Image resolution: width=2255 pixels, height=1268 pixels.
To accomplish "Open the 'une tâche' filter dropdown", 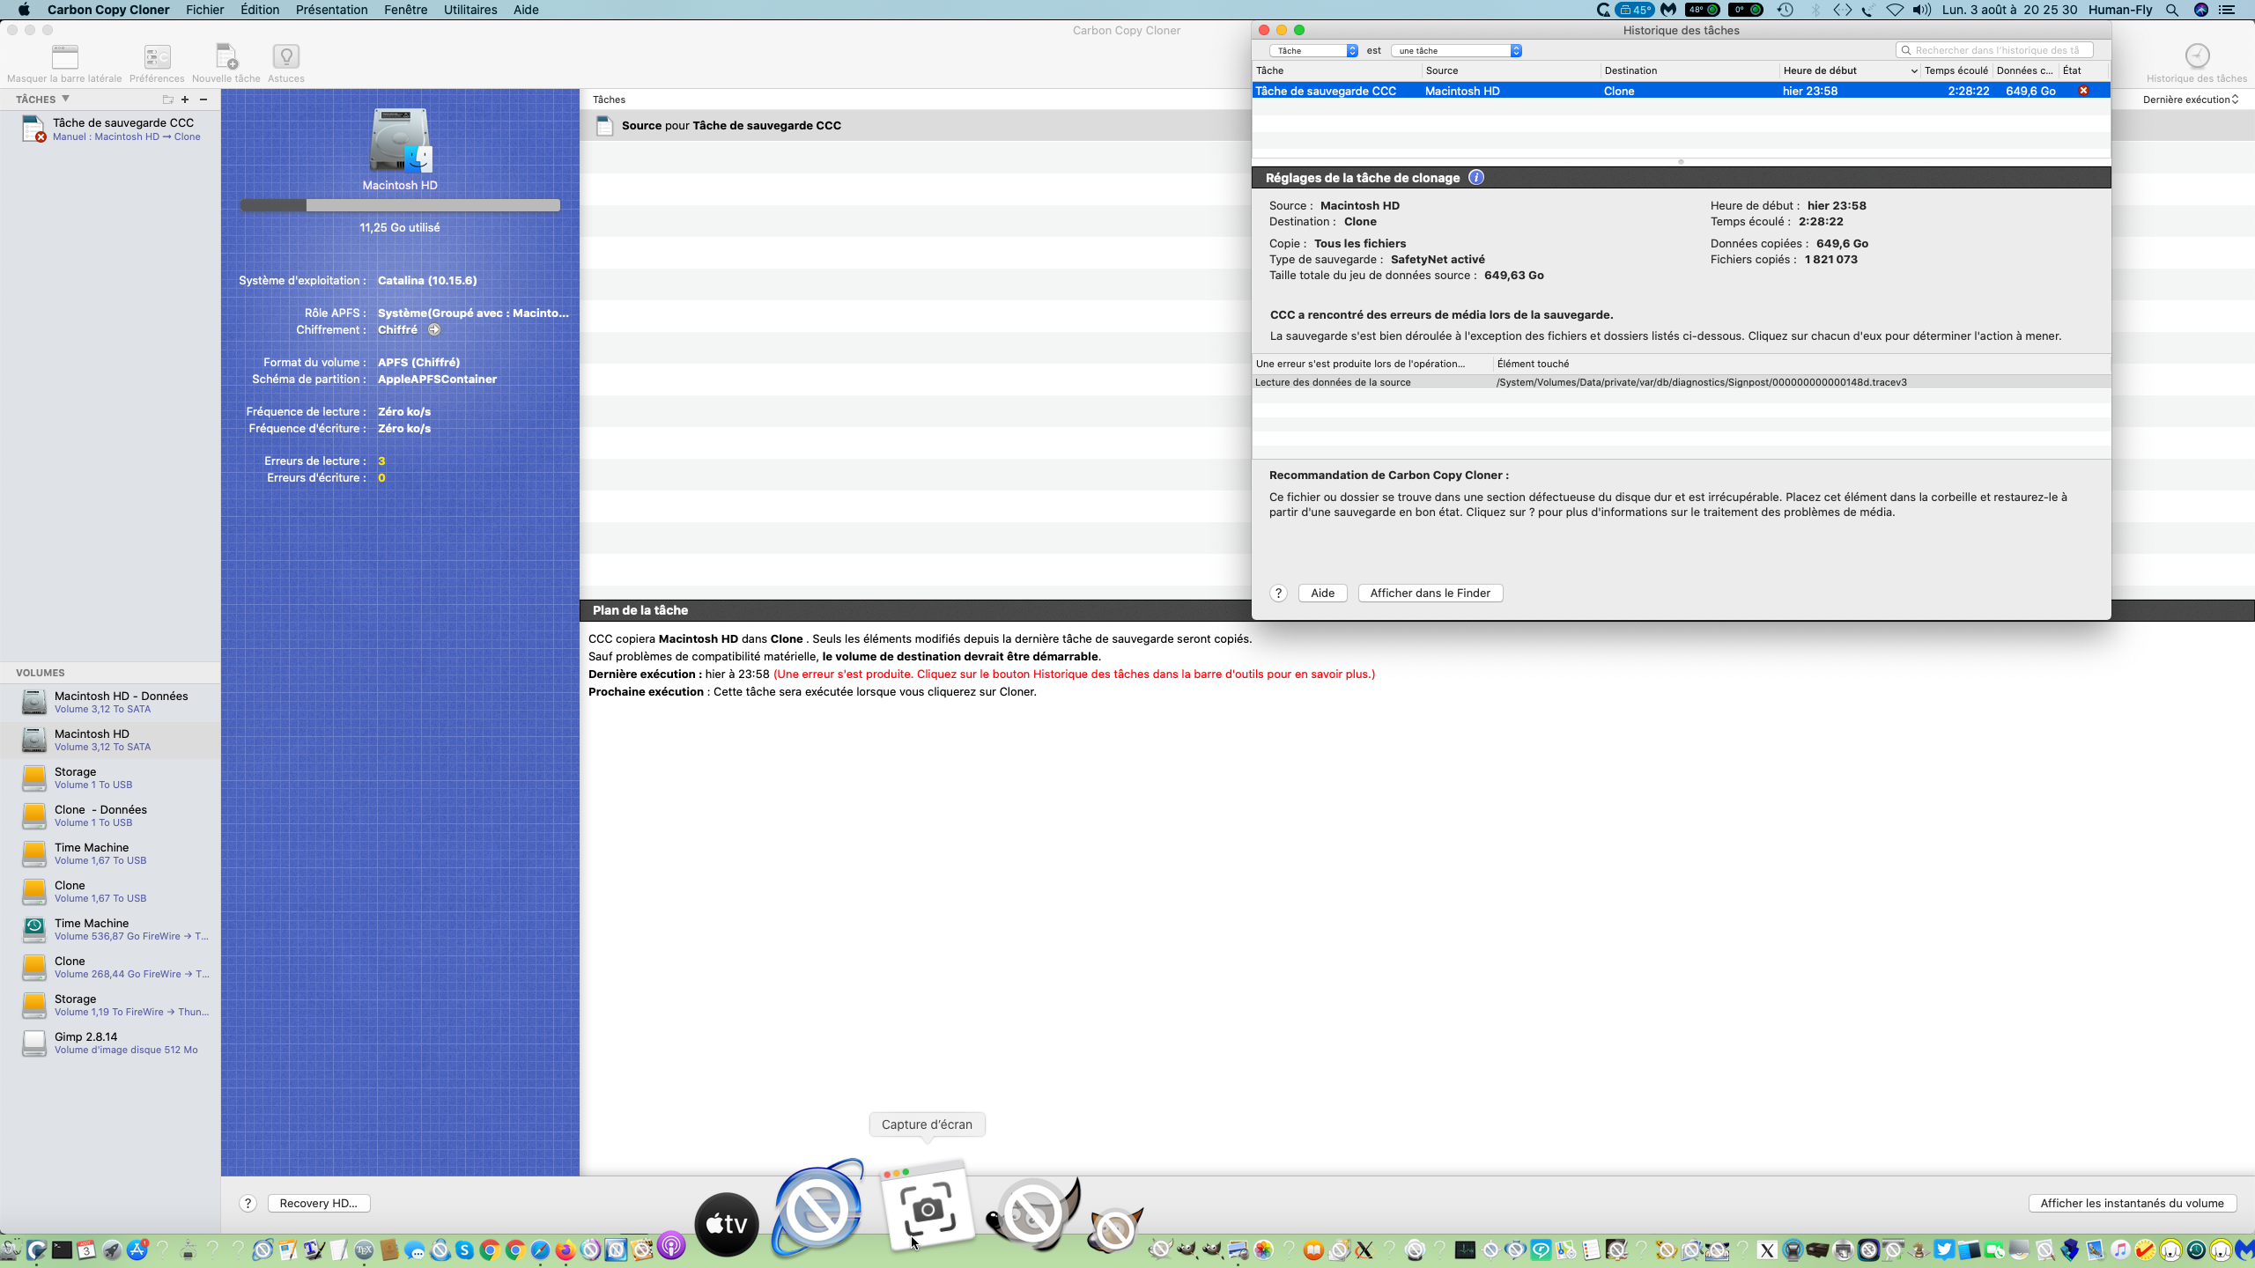I will click(1456, 51).
